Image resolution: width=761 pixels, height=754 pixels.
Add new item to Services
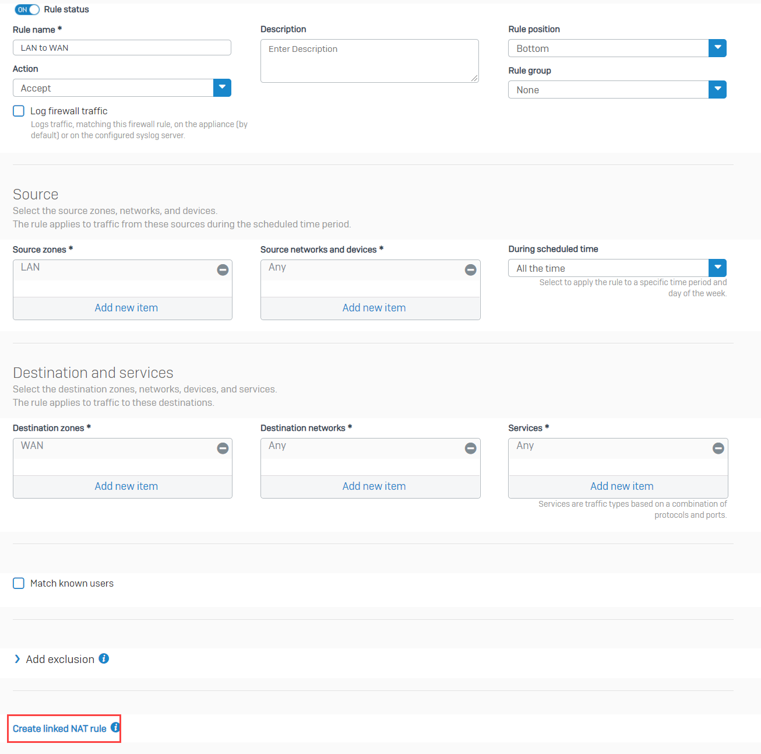pyautogui.click(x=621, y=486)
